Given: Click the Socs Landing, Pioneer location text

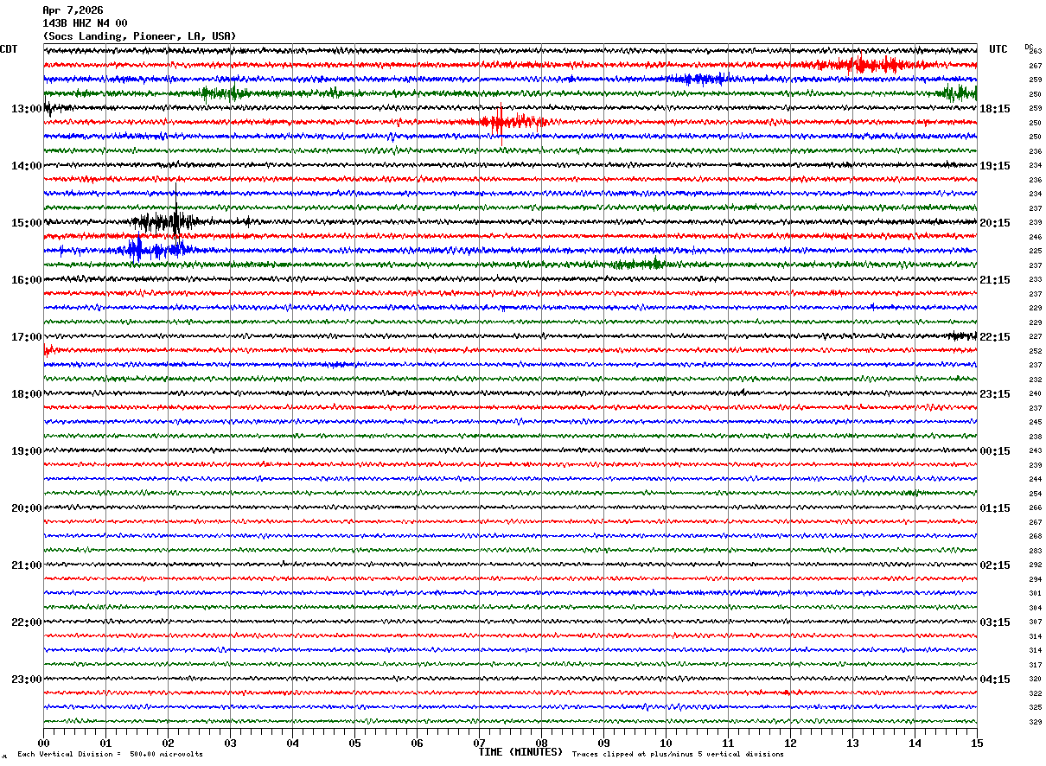Looking at the screenshot, I should pyautogui.click(x=138, y=36).
